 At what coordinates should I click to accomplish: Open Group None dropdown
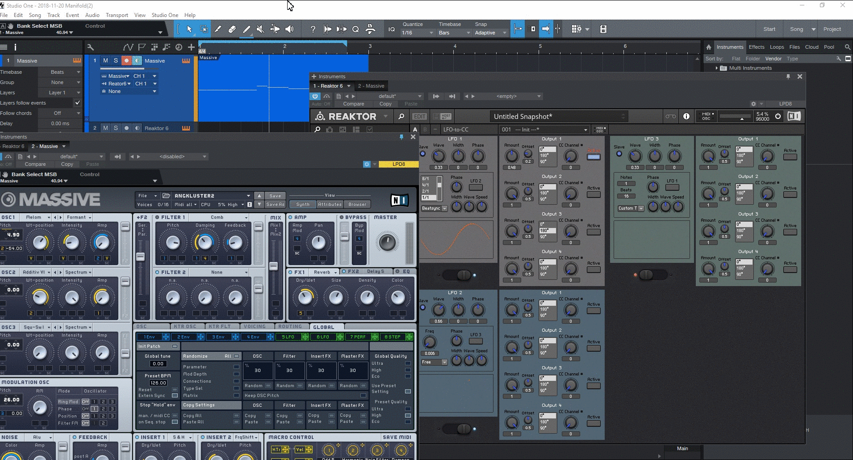[x=60, y=82]
